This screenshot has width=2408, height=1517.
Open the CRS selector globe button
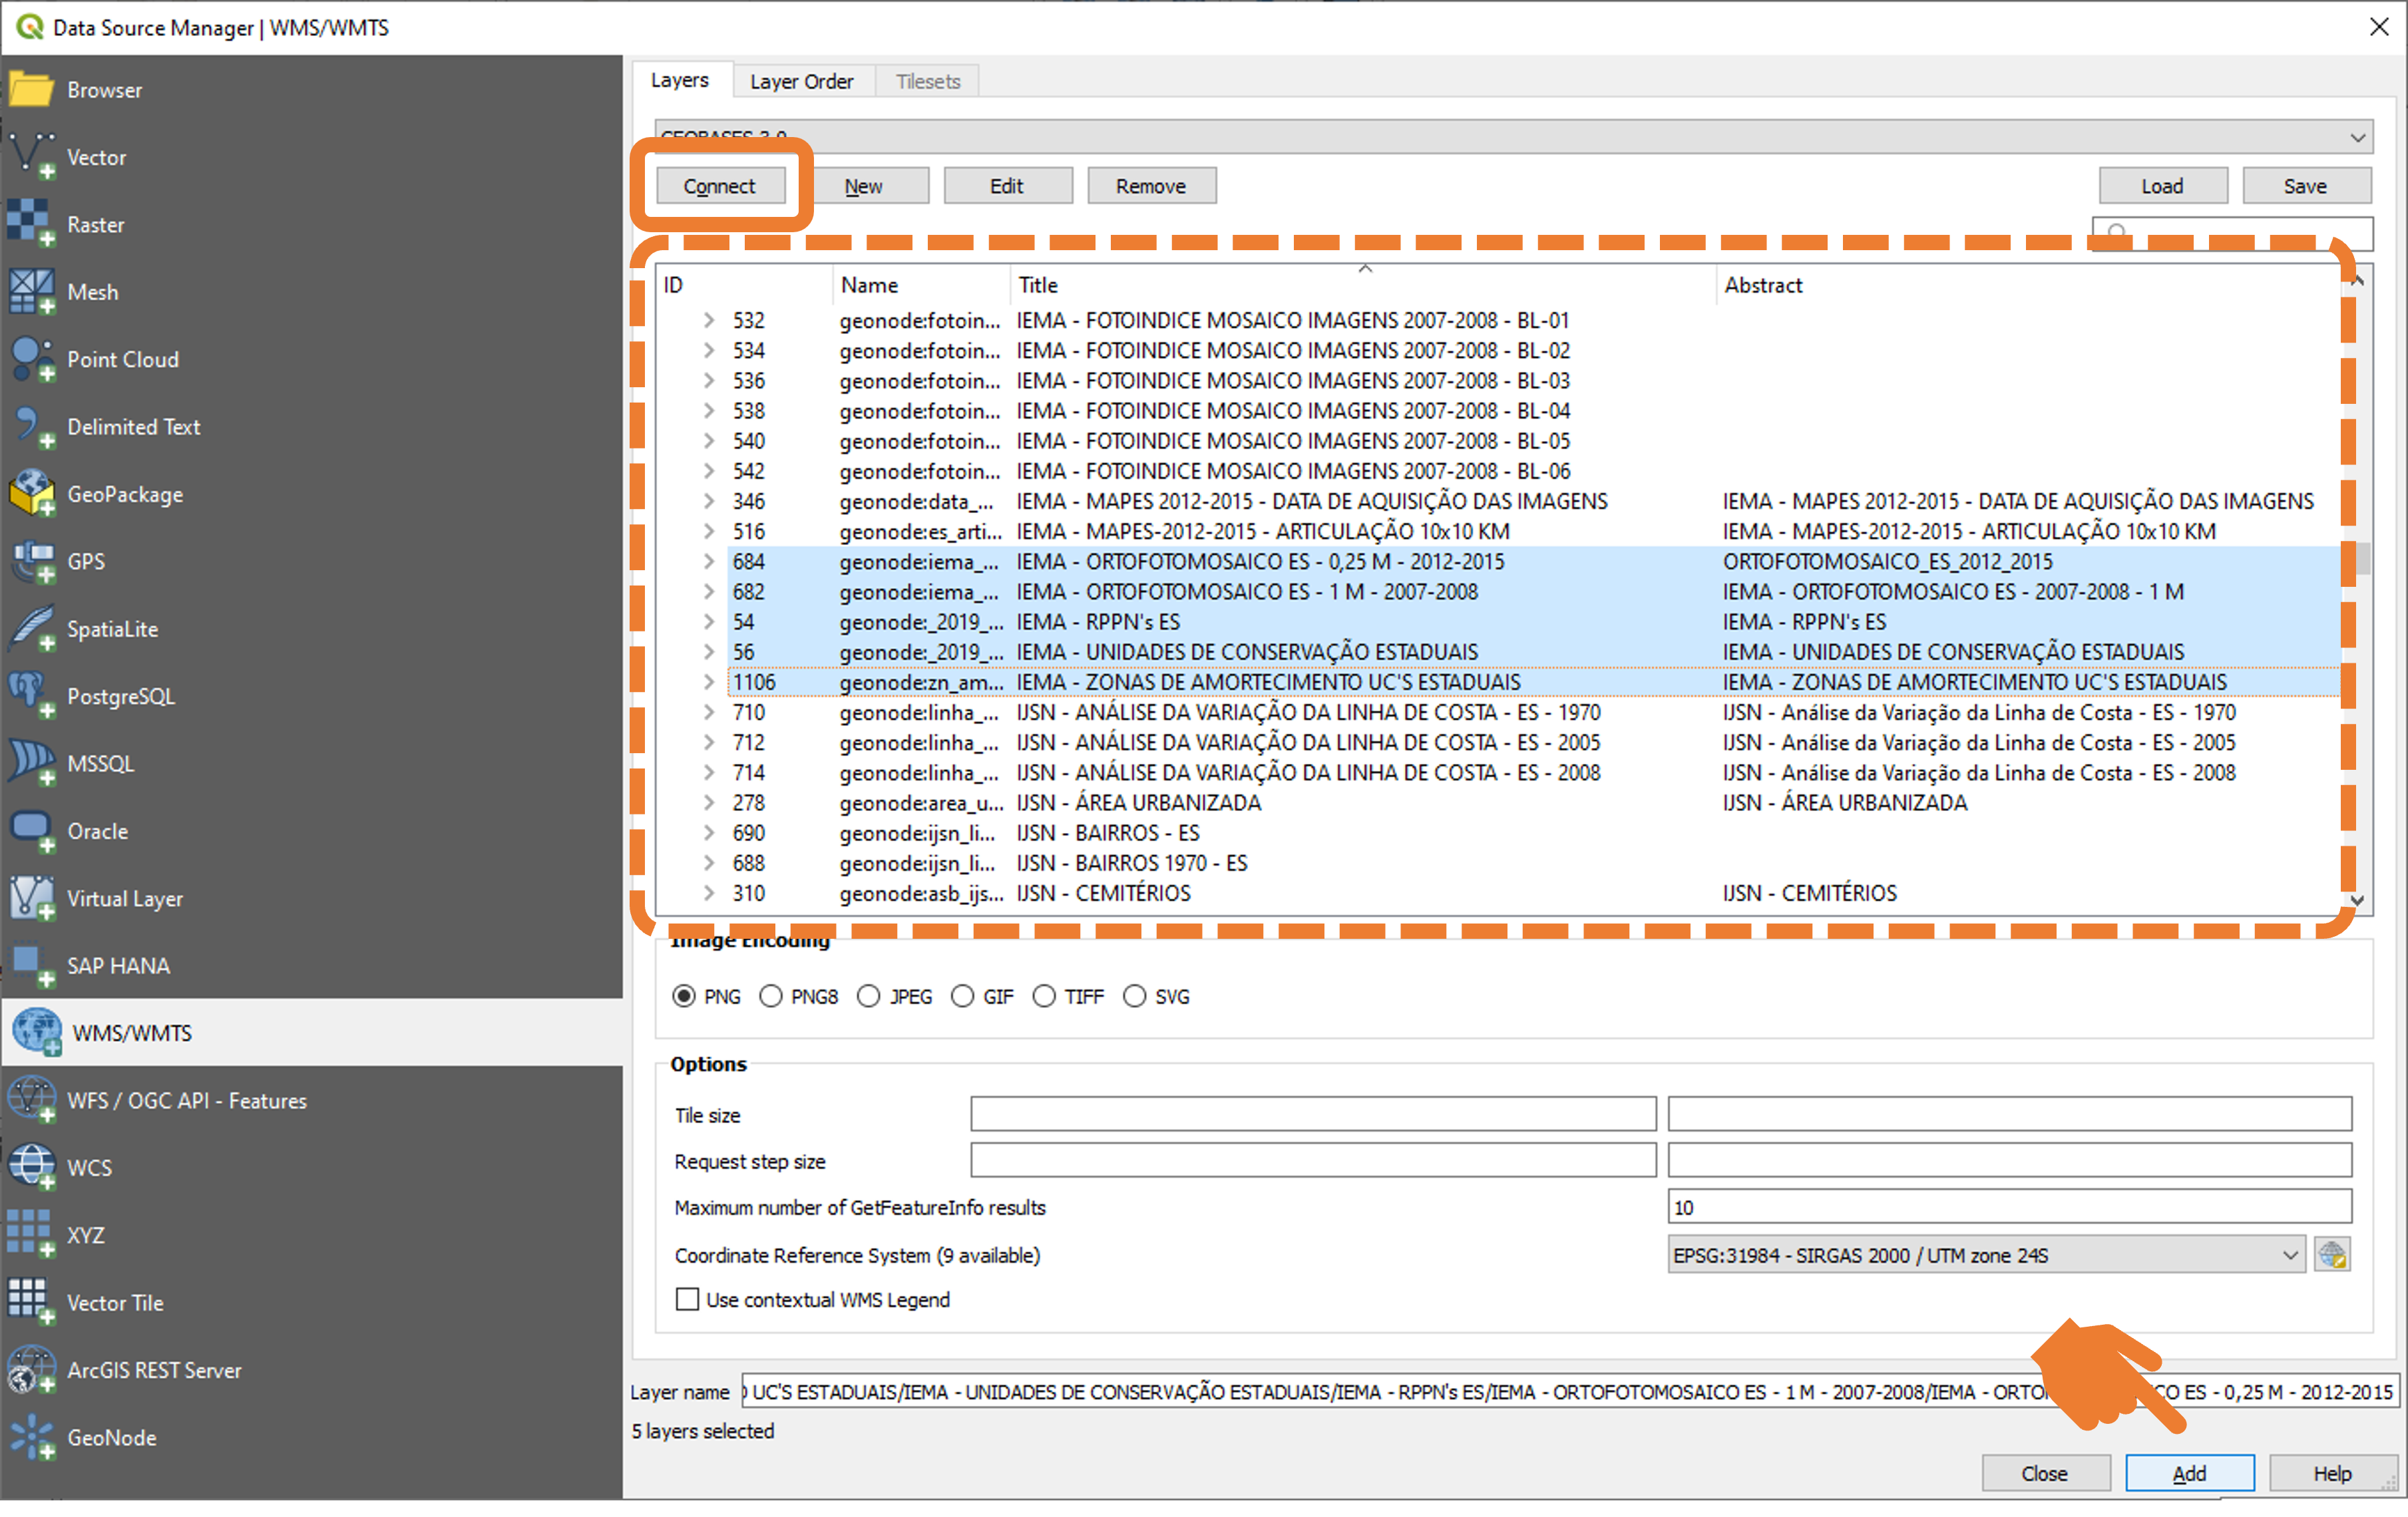pos(2332,1255)
